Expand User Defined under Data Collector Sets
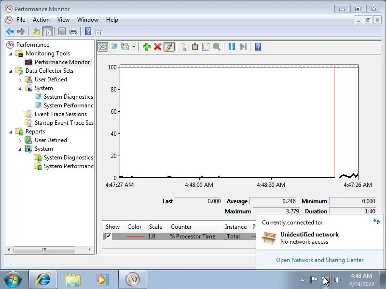 [20, 80]
